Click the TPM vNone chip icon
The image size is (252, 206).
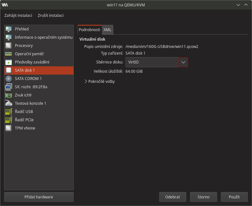coord(9,128)
